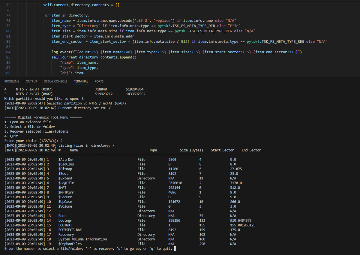Click the '3670016' size value
This screenshot has height=255, width=360.
coord(175,183)
